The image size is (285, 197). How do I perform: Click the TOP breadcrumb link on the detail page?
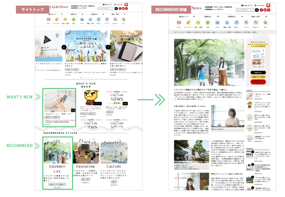coord(175,32)
